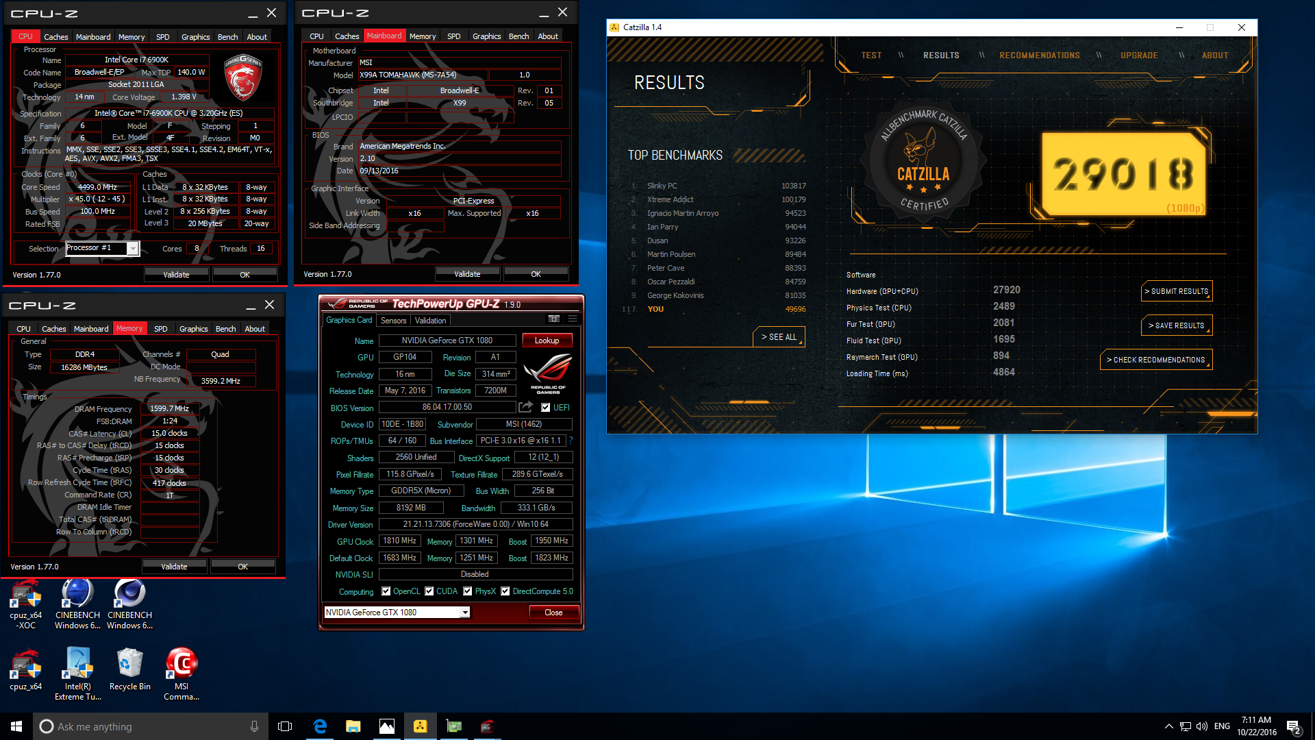Open Graphics tab in CPU window
Viewport: 1315px width, 740px height.
coord(195,37)
